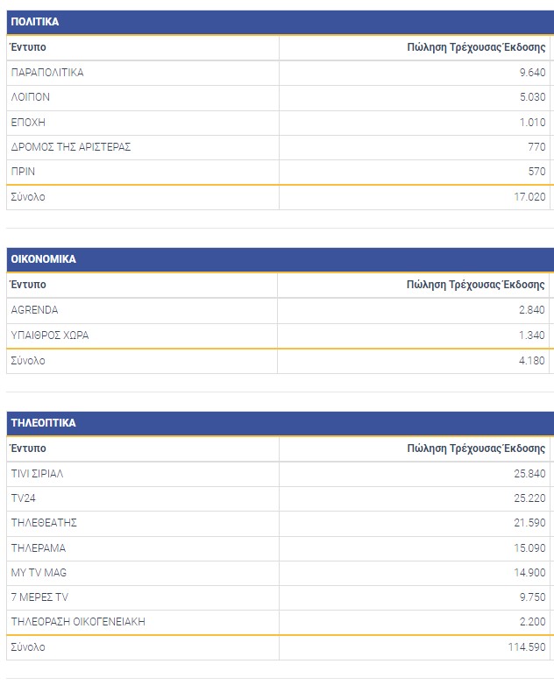Viewport: 554px width, 685px height.
Task: Click the ΕΠΟΧΗ entry
Action: pyautogui.click(x=28, y=123)
